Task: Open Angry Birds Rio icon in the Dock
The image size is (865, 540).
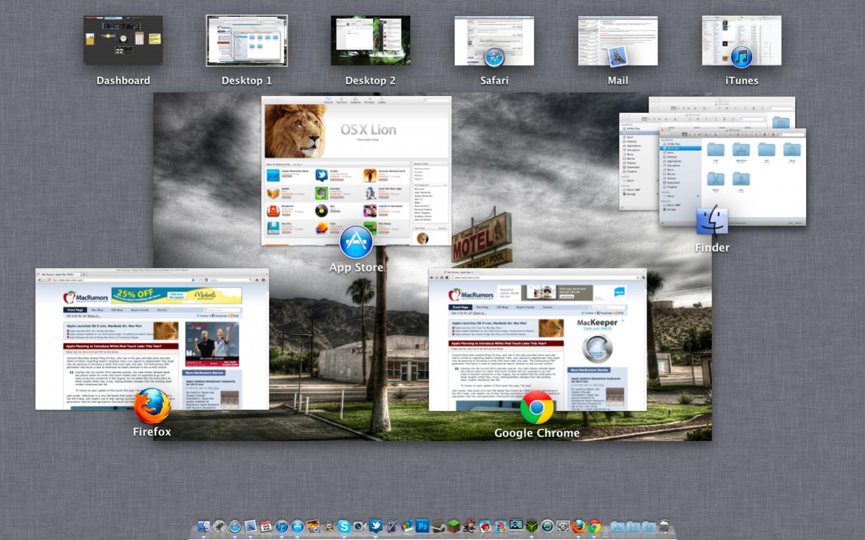Action: [501, 526]
